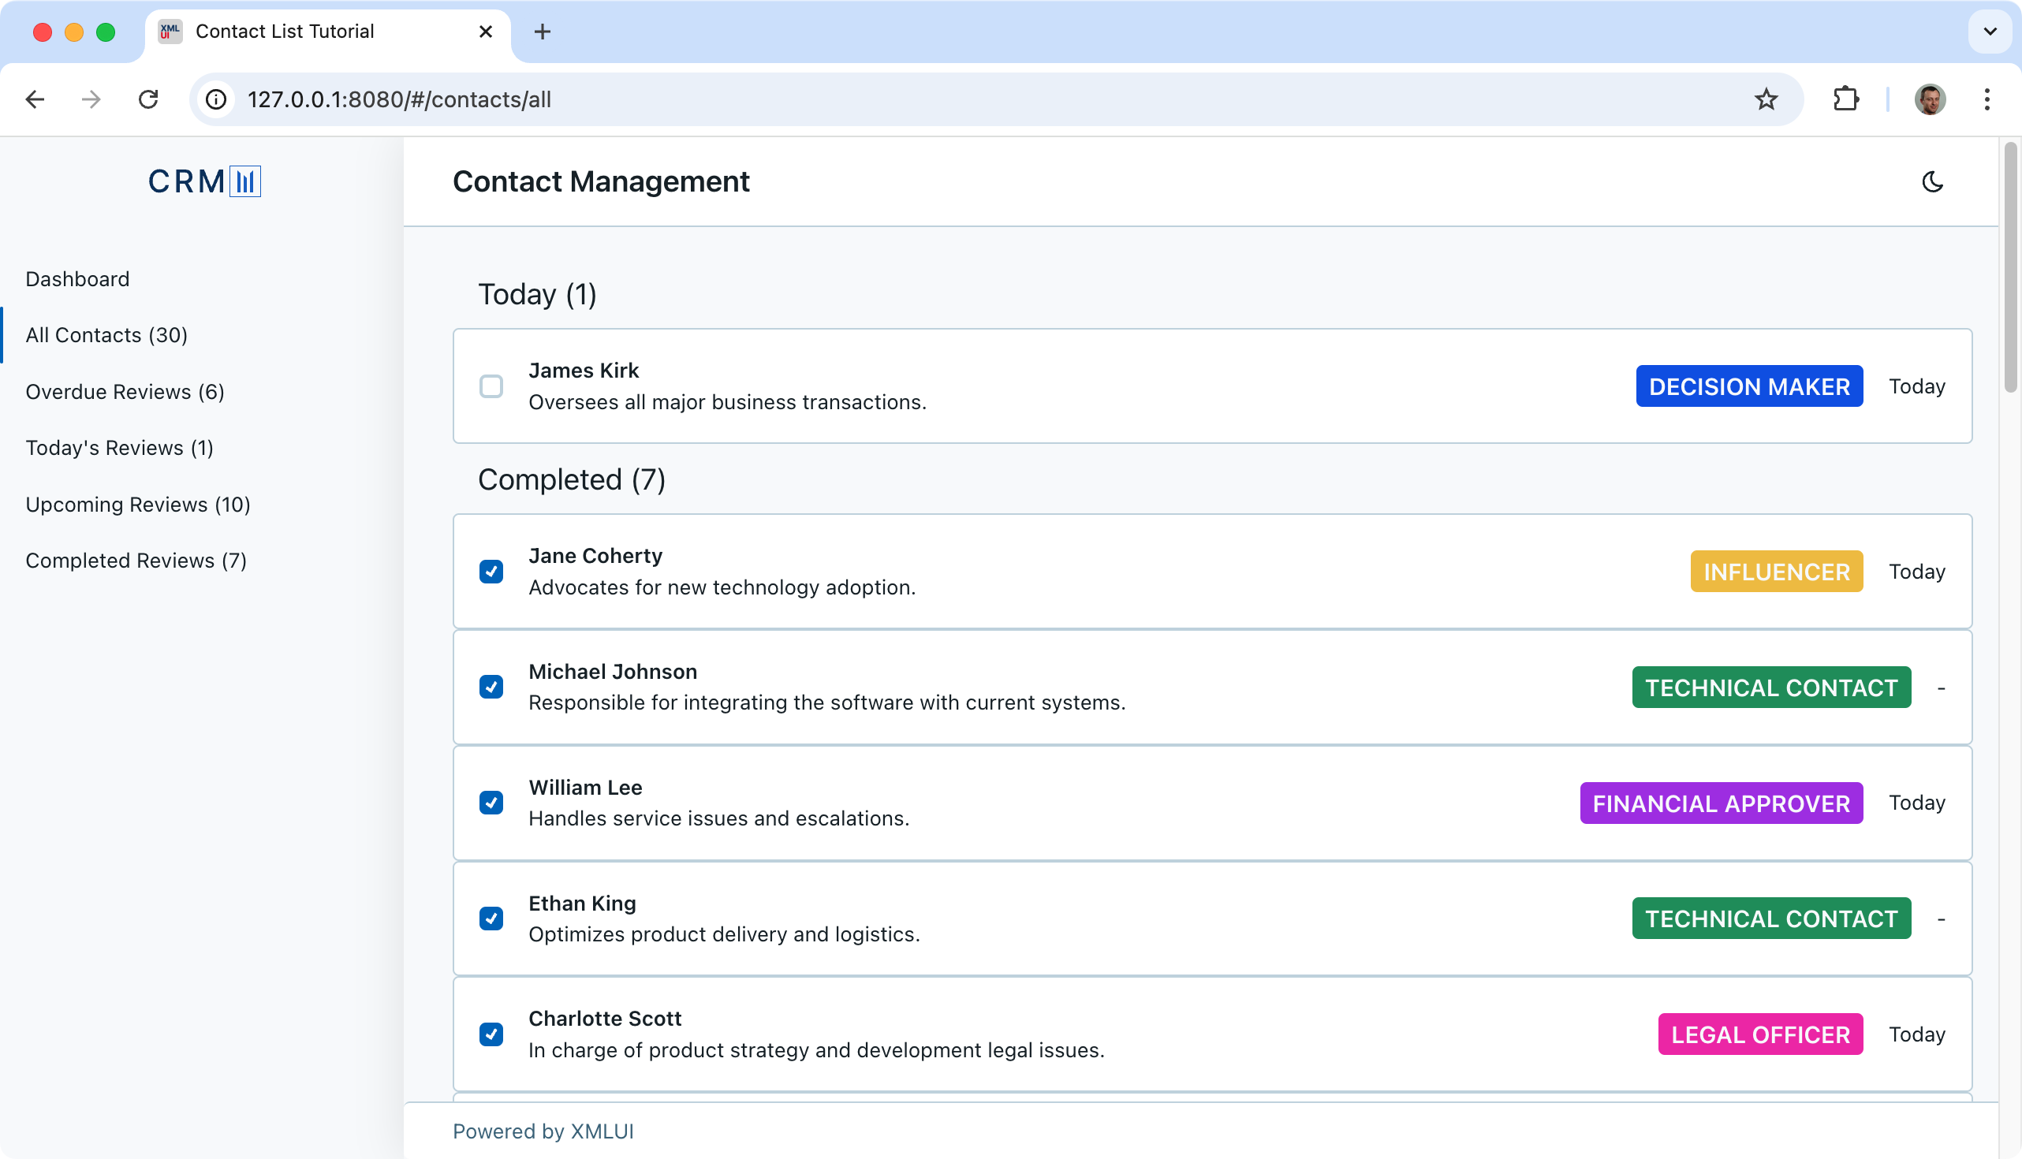Open the Chrome profile avatar

point(1930,99)
